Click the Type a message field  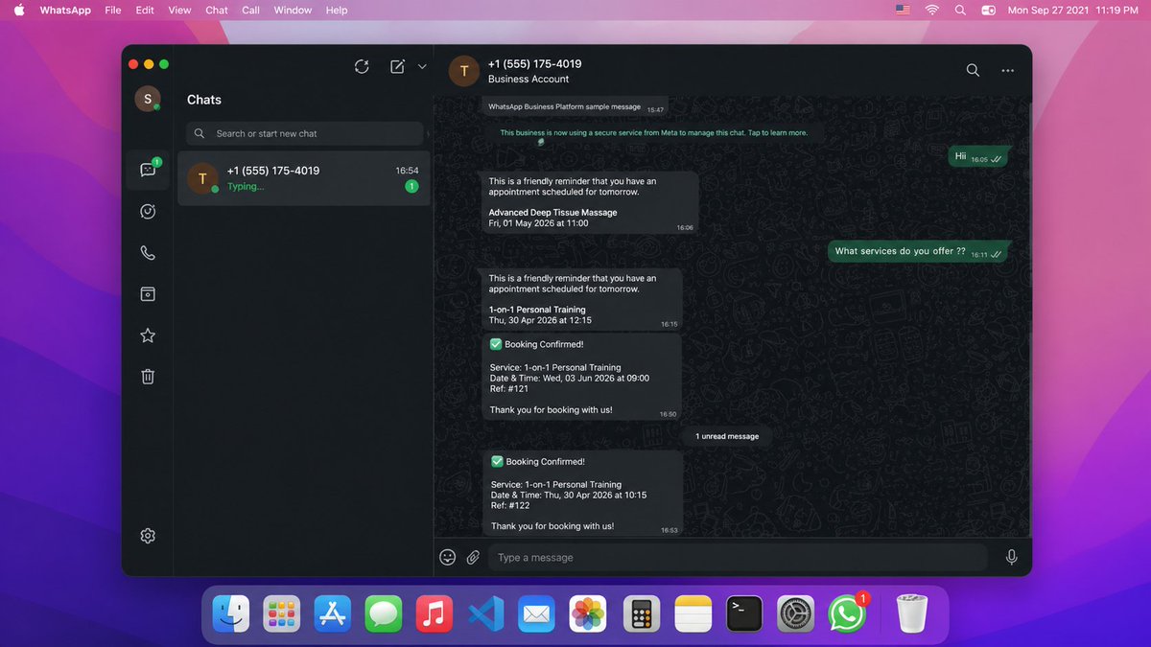click(738, 557)
